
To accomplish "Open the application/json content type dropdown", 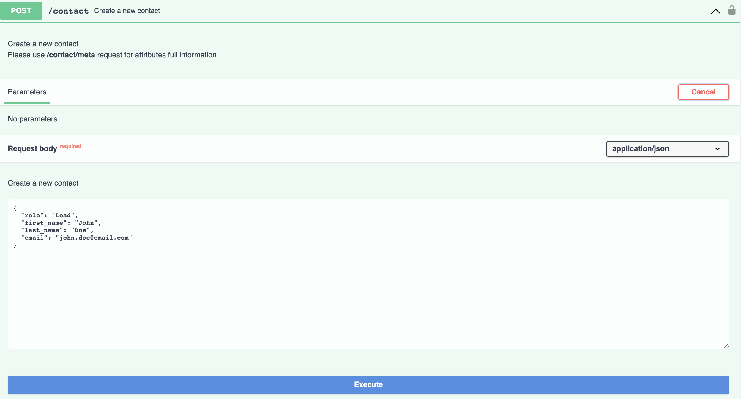I will click(x=667, y=149).
